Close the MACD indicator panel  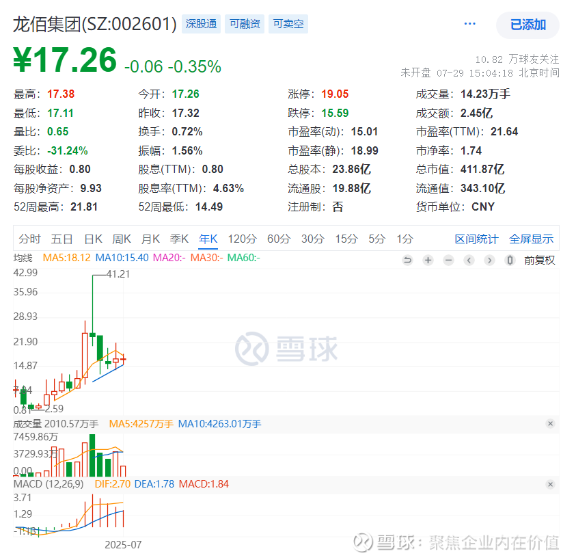click(550, 484)
